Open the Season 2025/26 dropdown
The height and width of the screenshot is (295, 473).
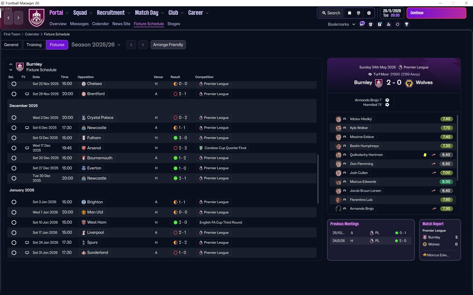coord(96,45)
